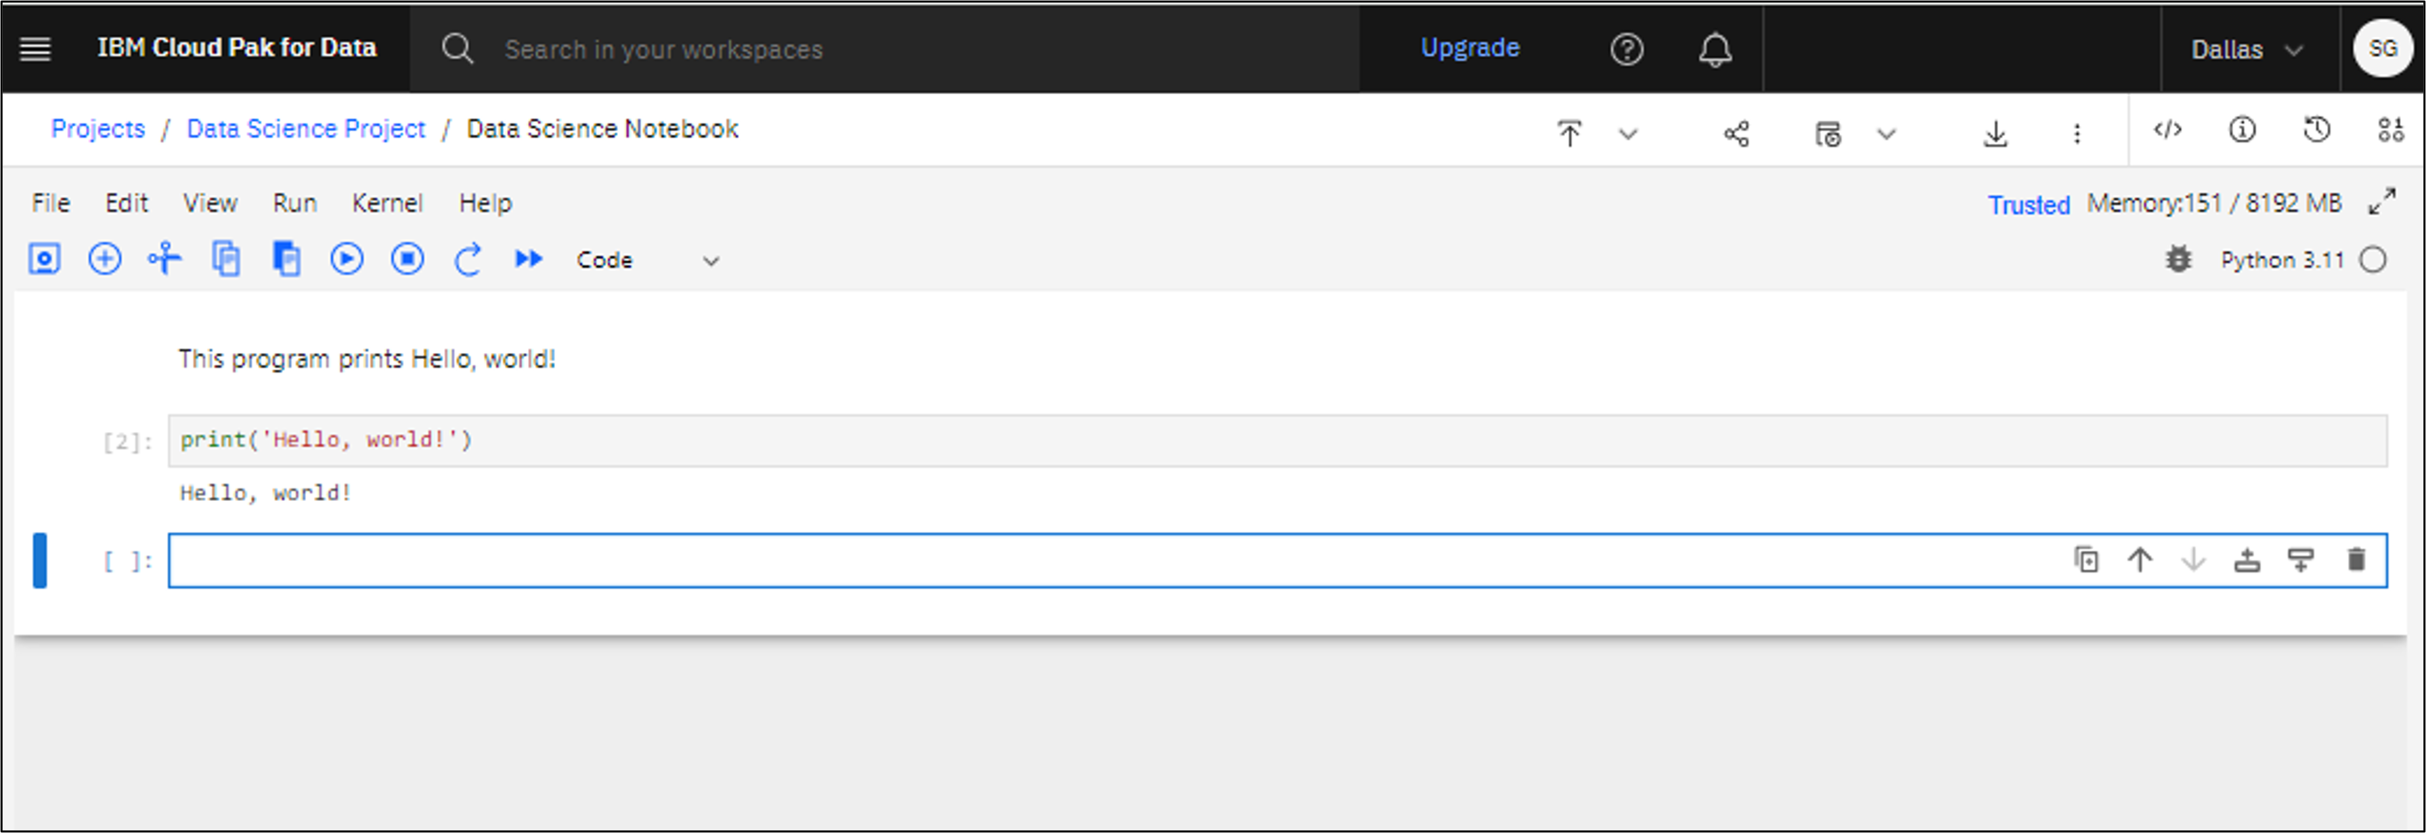
Task: Restart kernel and run all cells
Action: (529, 258)
